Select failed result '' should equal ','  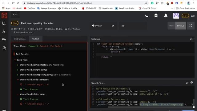34,104
